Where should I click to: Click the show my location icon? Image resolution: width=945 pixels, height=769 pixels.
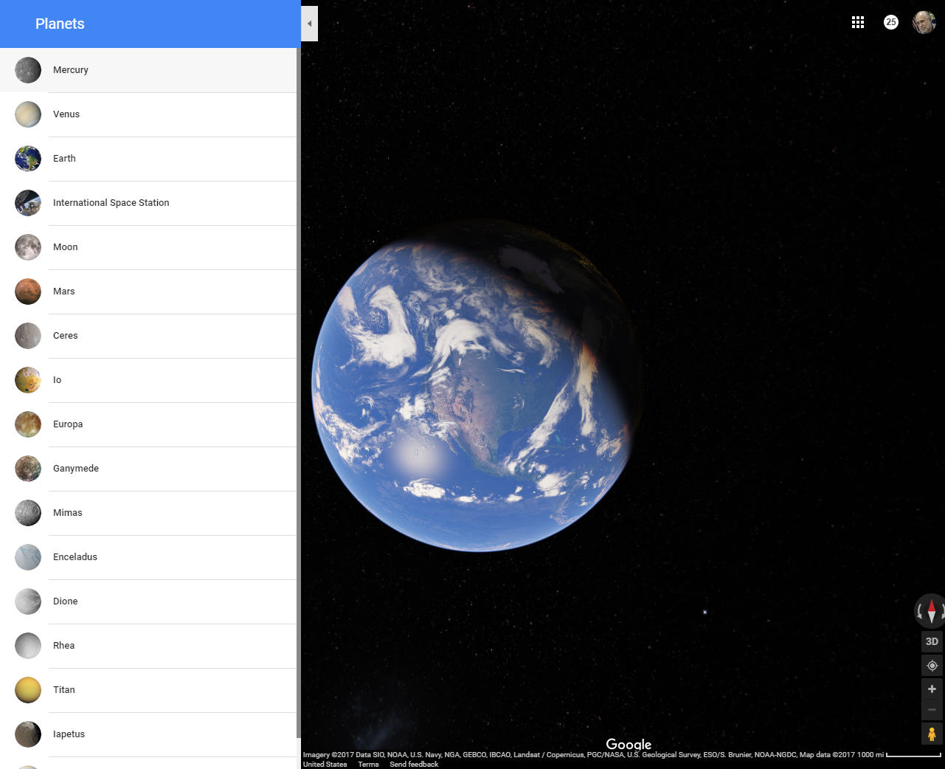tap(932, 666)
